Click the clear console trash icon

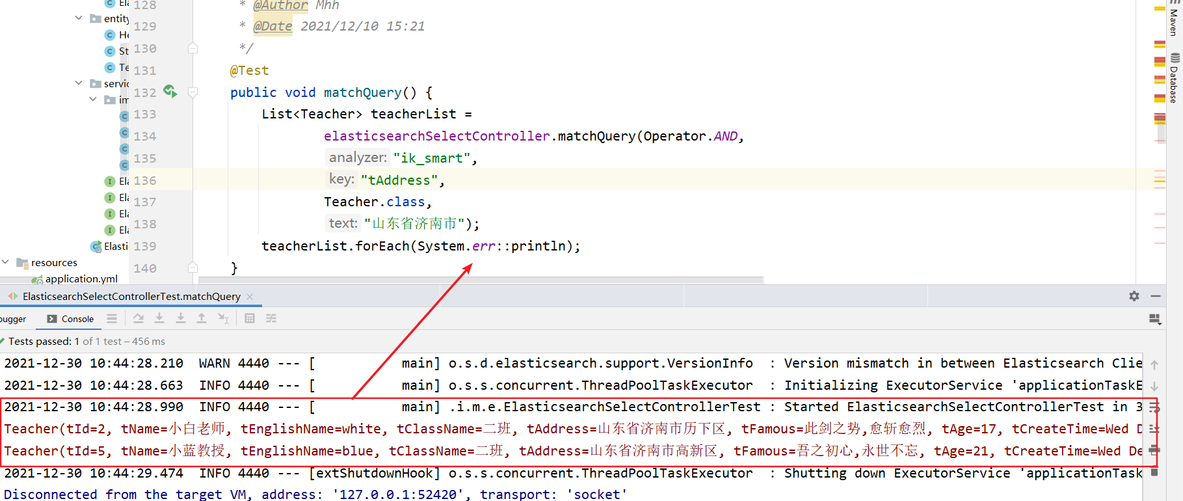click(x=1154, y=472)
